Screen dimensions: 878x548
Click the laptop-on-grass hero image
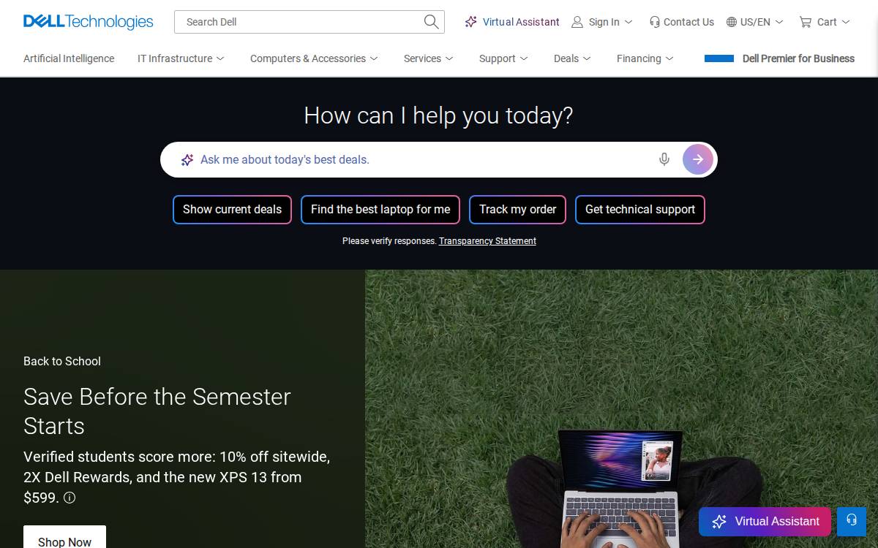click(621, 408)
